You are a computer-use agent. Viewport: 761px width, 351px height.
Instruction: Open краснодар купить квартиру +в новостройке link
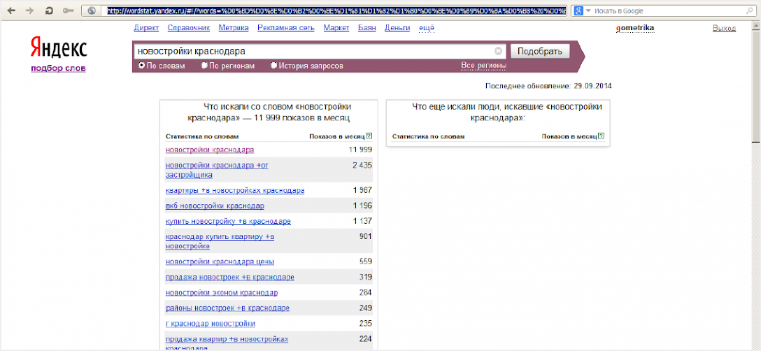tap(220, 241)
